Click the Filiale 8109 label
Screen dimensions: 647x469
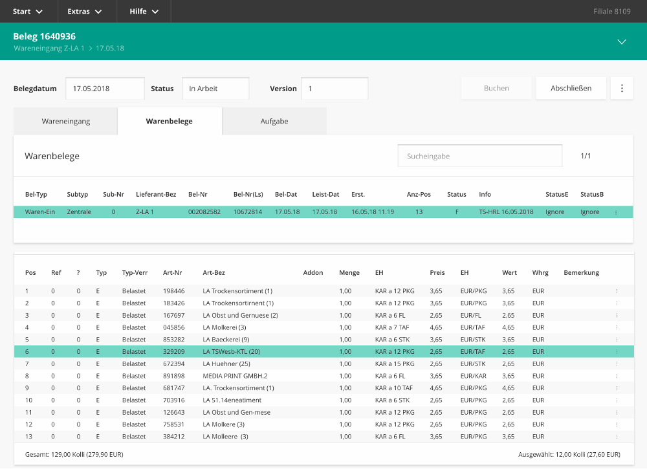click(612, 12)
